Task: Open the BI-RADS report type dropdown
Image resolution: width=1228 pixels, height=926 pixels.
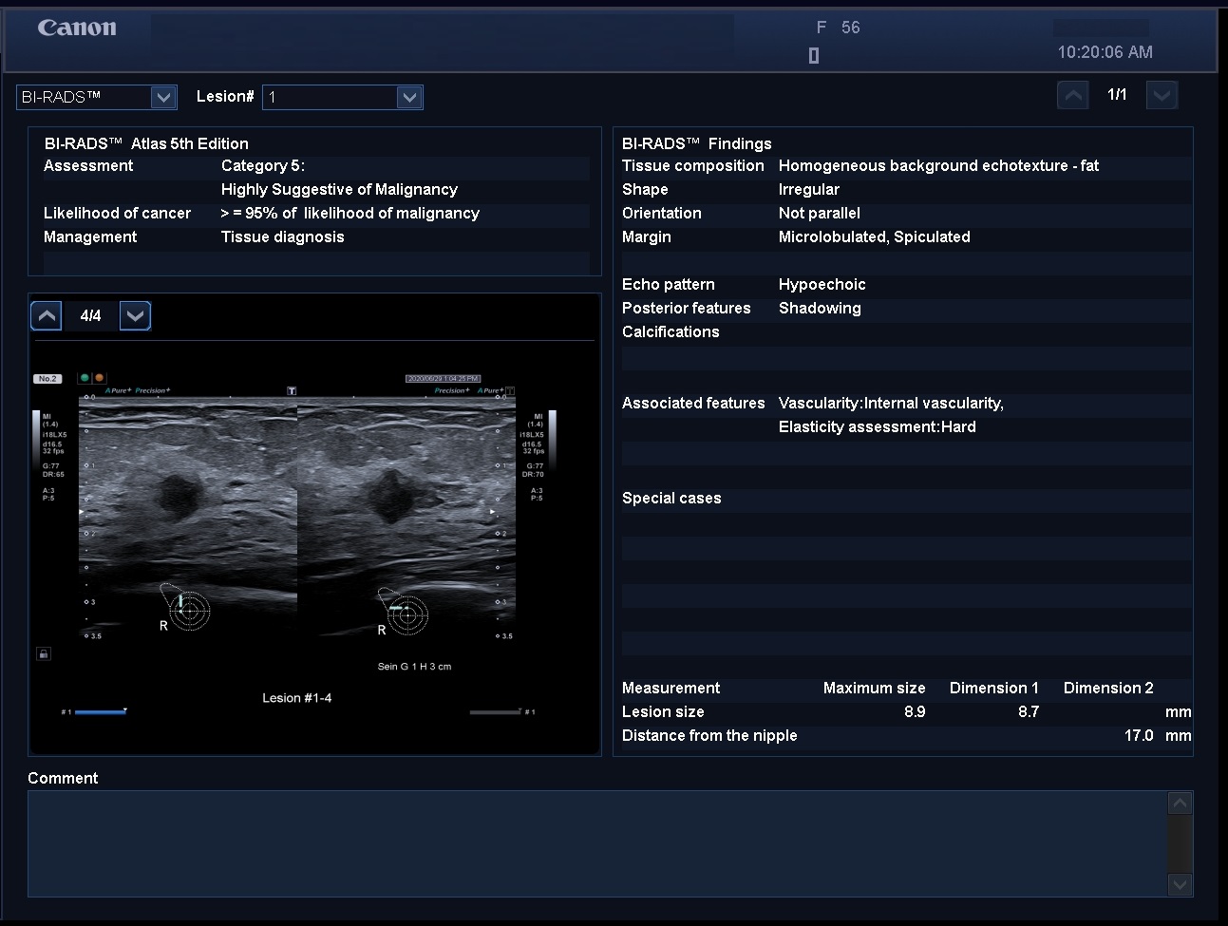Action: pos(163,97)
